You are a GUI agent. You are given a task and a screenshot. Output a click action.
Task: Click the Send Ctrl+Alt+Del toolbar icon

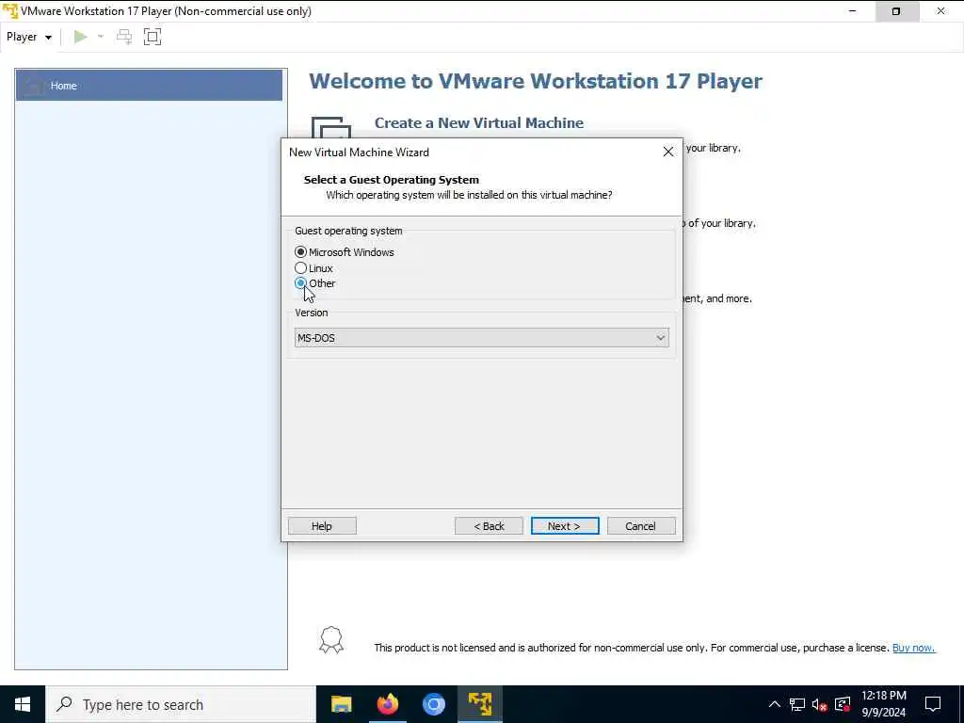click(124, 37)
